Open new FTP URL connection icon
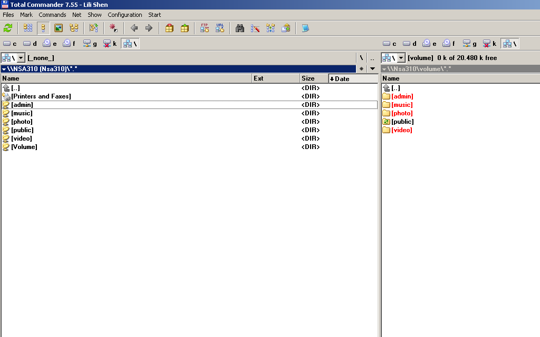The image size is (540, 337). pos(220,28)
